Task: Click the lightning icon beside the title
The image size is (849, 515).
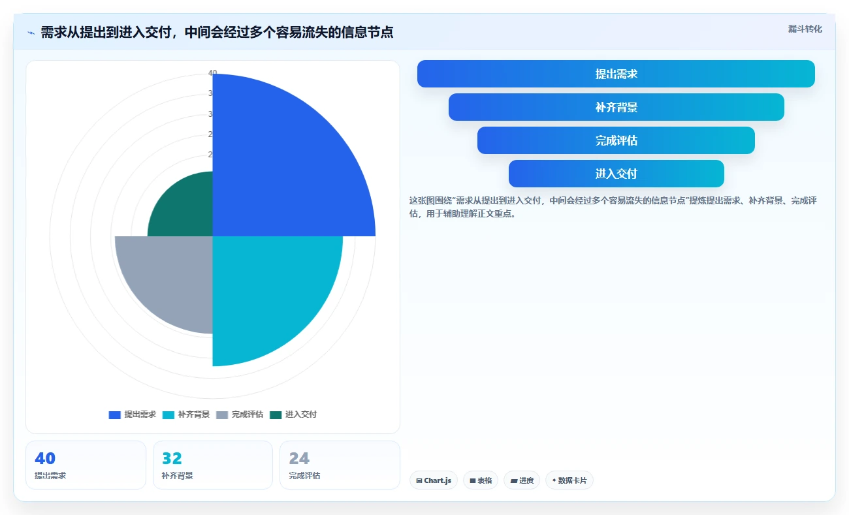Action: tap(31, 33)
